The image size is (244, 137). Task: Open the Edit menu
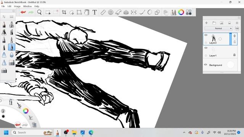(9, 6)
